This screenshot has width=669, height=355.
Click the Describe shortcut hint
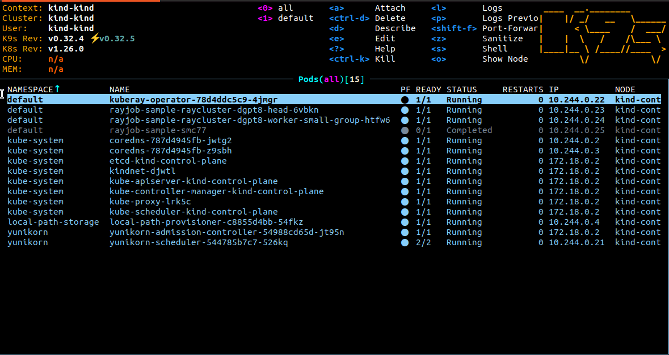[395, 28]
